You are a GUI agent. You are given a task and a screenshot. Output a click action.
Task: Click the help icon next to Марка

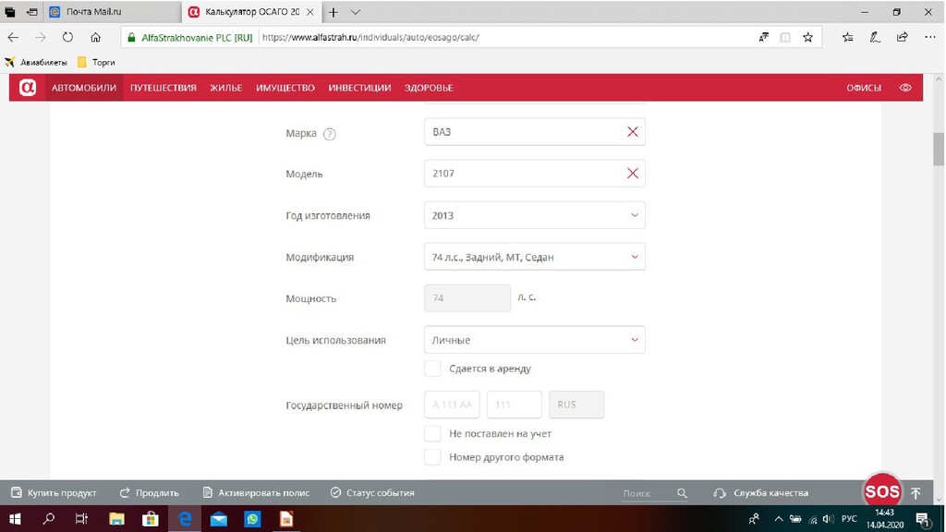click(x=330, y=134)
